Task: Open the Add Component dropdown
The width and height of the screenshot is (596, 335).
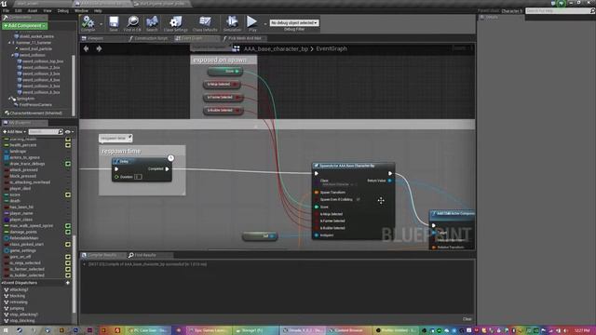Action: coord(25,25)
